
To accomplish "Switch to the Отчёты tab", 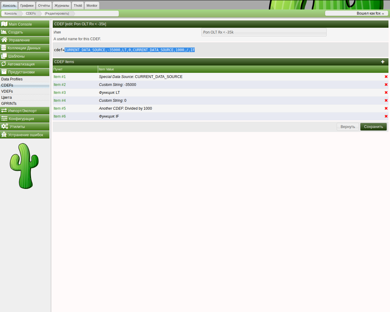I will click(44, 5).
